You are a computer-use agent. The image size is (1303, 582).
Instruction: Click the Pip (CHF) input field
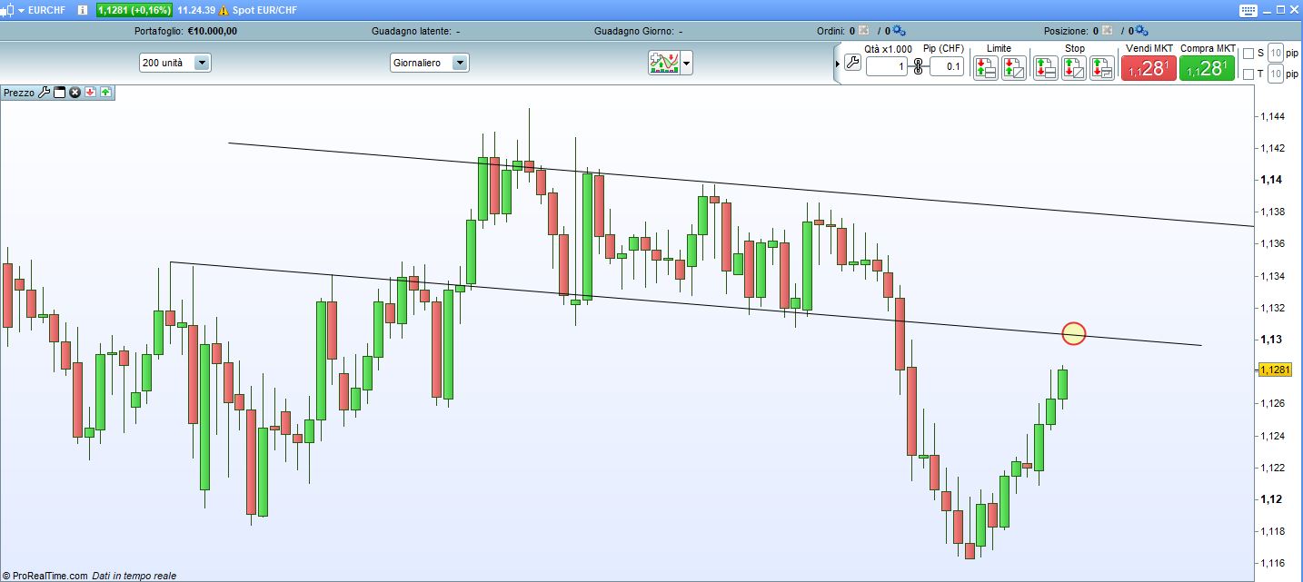point(947,66)
